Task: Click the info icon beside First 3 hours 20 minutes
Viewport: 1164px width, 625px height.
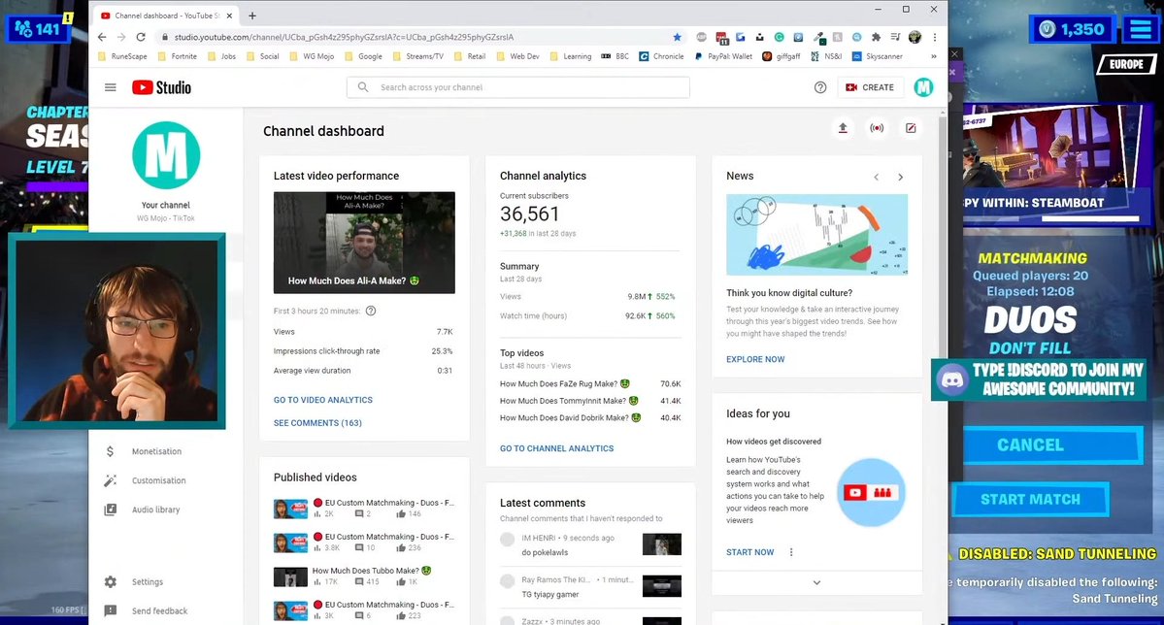Action: pyautogui.click(x=371, y=311)
